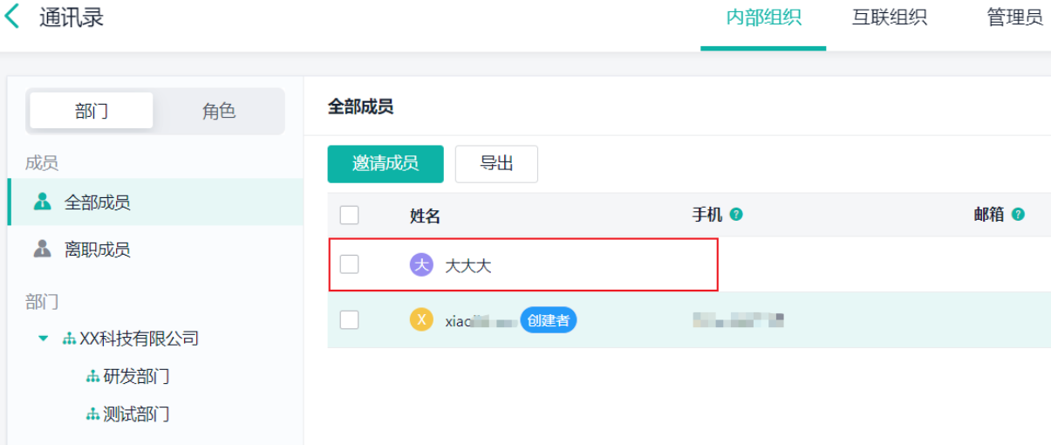Check the box for member 大大大
Screen dimensions: 1051x445
(349, 264)
